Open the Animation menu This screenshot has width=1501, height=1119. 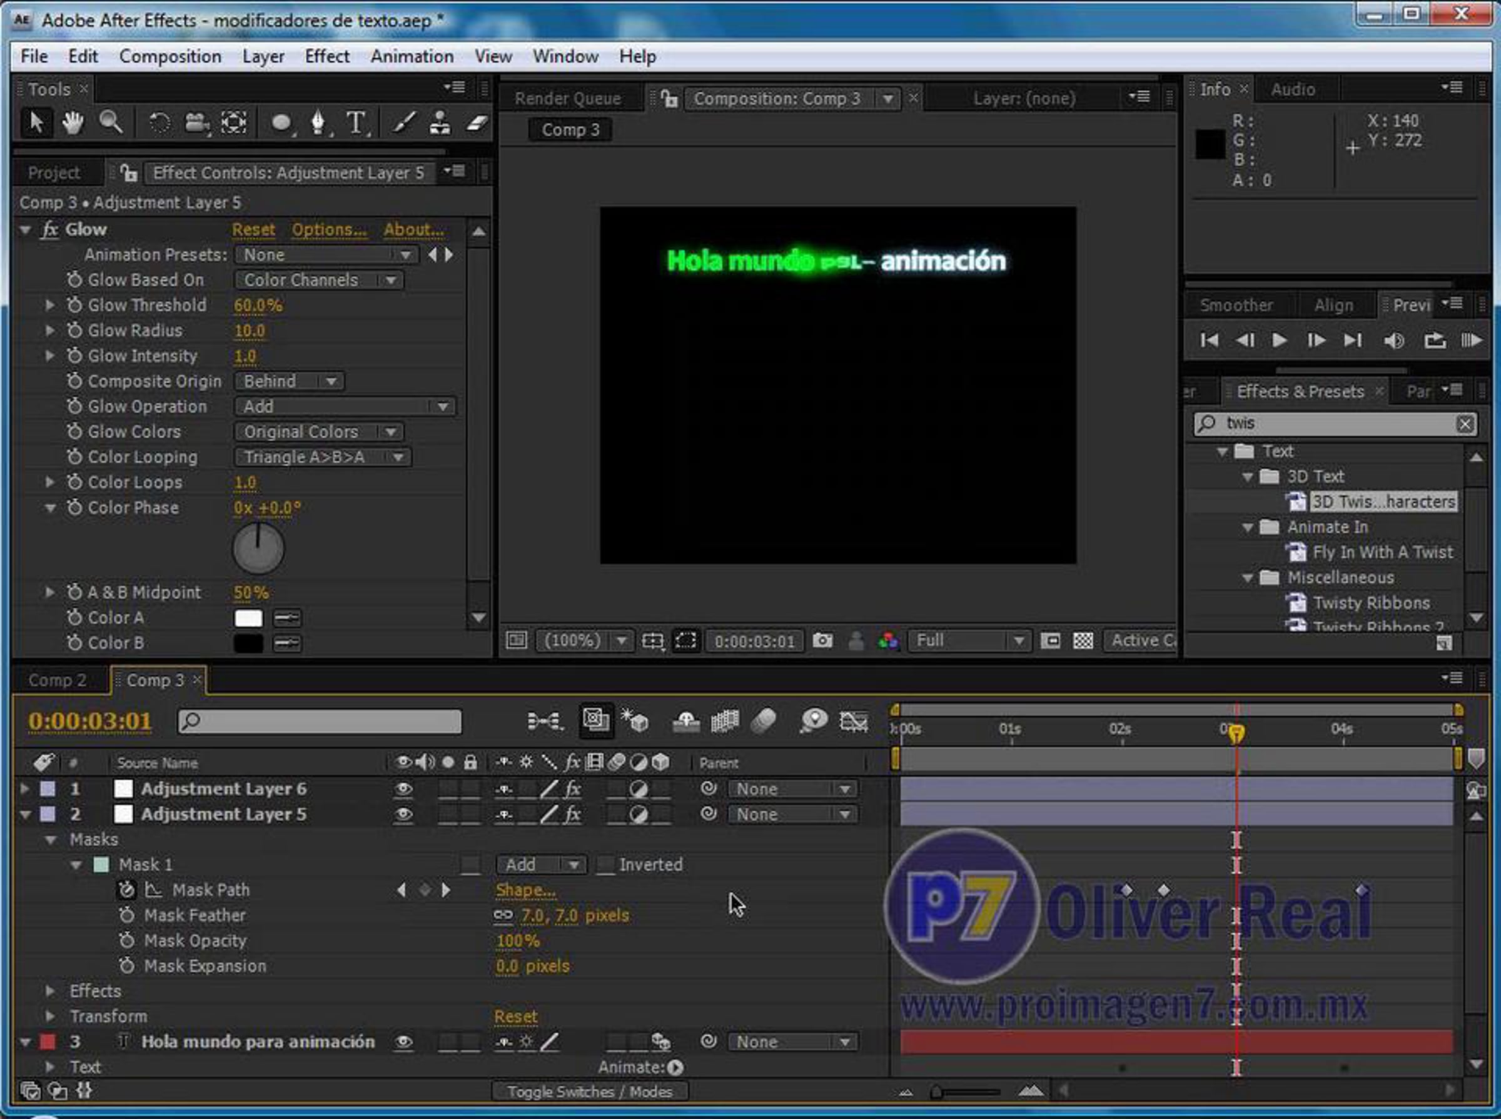pos(412,56)
